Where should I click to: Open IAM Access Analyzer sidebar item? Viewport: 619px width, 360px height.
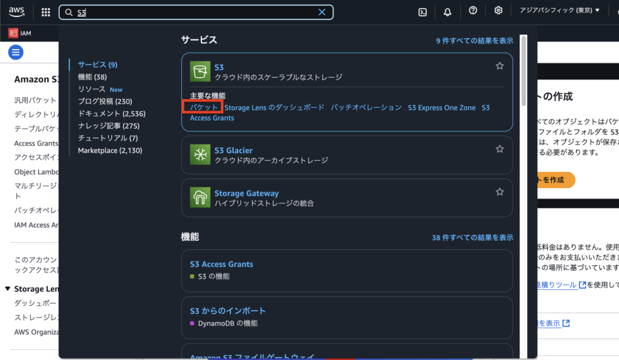click(36, 225)
